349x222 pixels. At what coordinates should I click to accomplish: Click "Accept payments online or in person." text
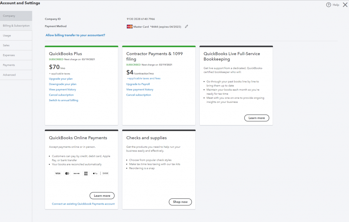click(x=72, y=147)
